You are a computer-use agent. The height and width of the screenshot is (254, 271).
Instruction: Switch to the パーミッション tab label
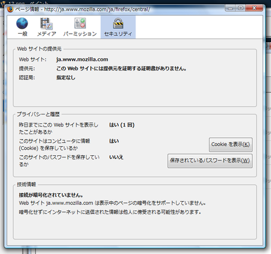[x=80, y=34]
